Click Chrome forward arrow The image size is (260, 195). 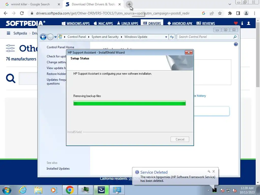click(14, 13)
